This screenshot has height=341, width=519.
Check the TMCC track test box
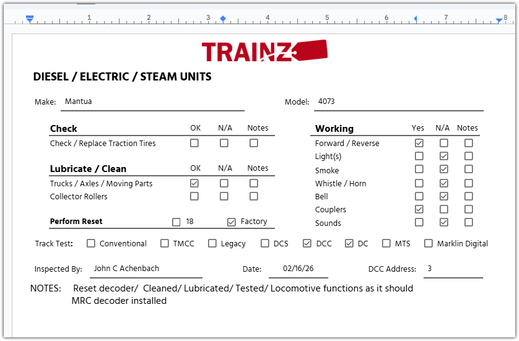click(165, 243)
